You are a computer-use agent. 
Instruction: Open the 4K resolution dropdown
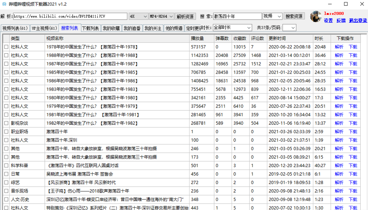138,16
